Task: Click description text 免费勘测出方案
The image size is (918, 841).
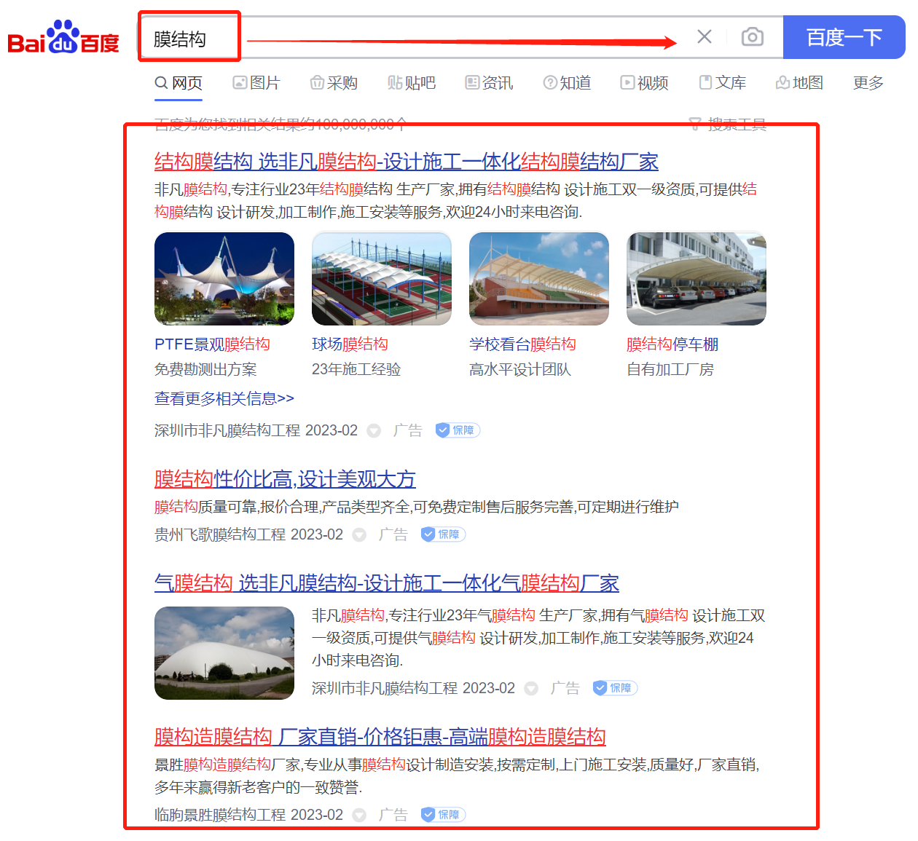Action: pyautogui.click(x=205, y=370)
